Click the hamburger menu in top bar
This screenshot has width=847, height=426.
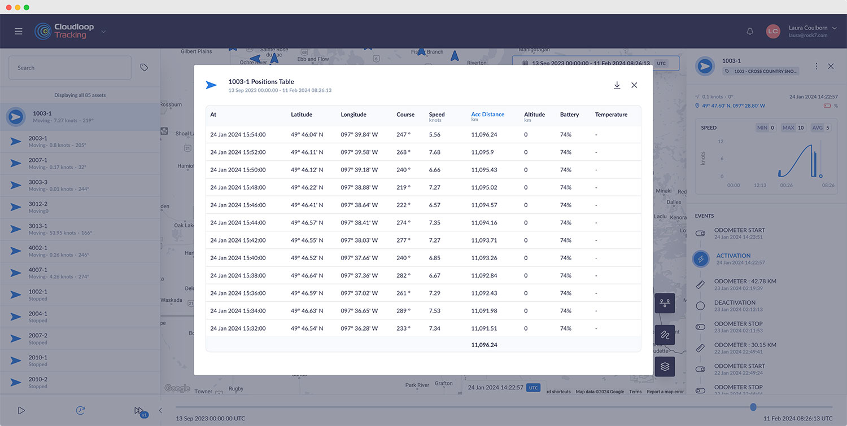[x=18, y=31]
